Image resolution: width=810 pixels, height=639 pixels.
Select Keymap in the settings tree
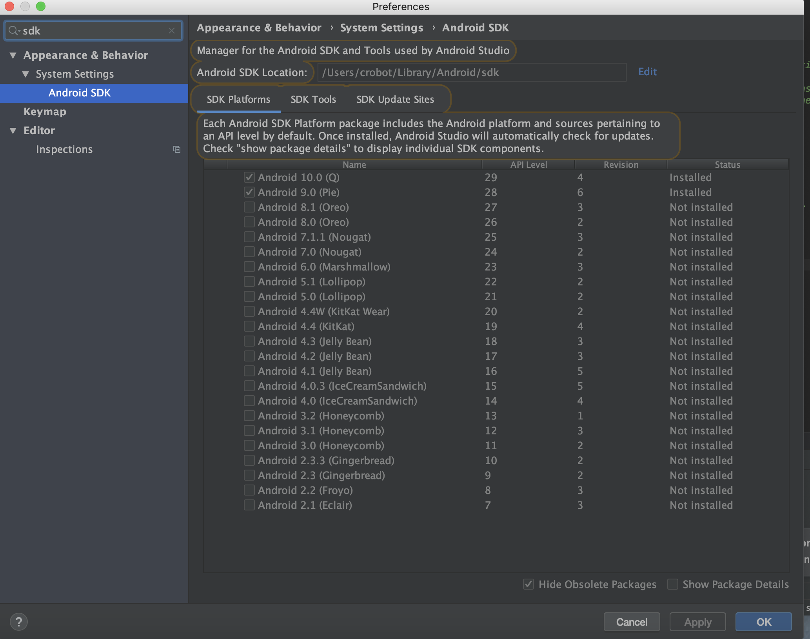point(45,112)
